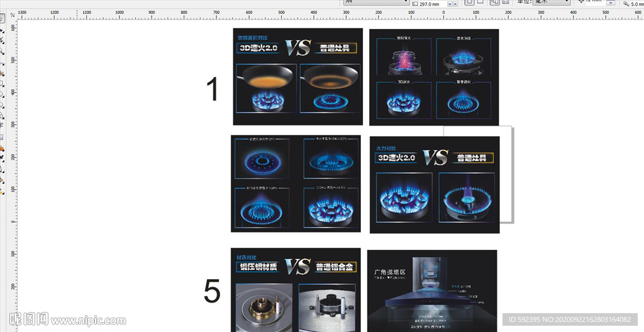Increase page height with the up arrow
The image size is (644, 332).
(455, 4)
